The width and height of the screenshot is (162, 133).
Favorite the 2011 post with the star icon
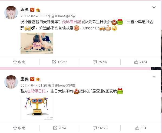19,128
